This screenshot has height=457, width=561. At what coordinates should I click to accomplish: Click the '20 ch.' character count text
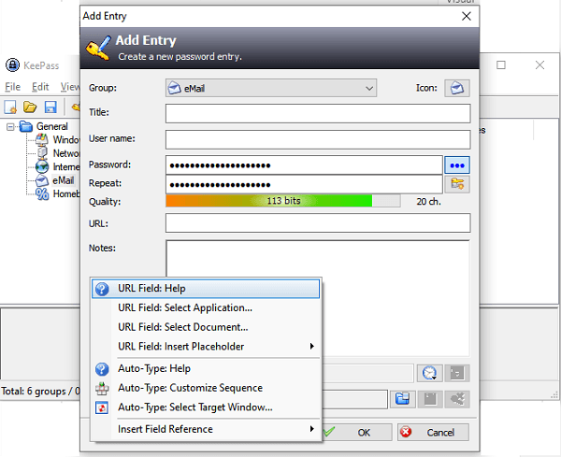pyautogui.click(x=428, y=202)
